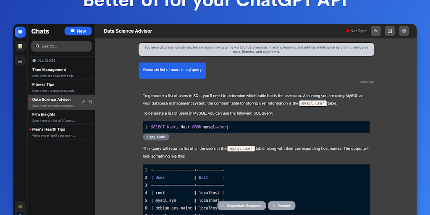Open the Film Insights chat
The image size is (430, 215).
[x=61, y=117]
